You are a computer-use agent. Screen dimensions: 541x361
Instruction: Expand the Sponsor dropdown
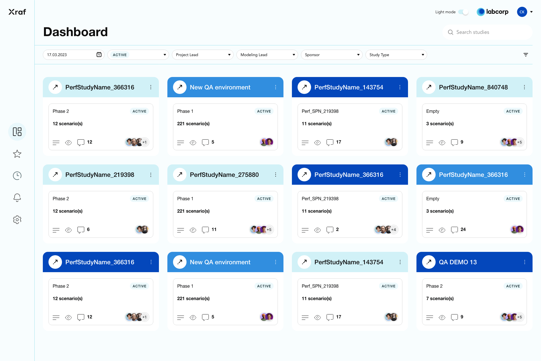332,55
